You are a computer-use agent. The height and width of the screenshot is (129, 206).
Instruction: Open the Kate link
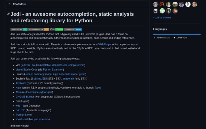click(x=18, y=88)
